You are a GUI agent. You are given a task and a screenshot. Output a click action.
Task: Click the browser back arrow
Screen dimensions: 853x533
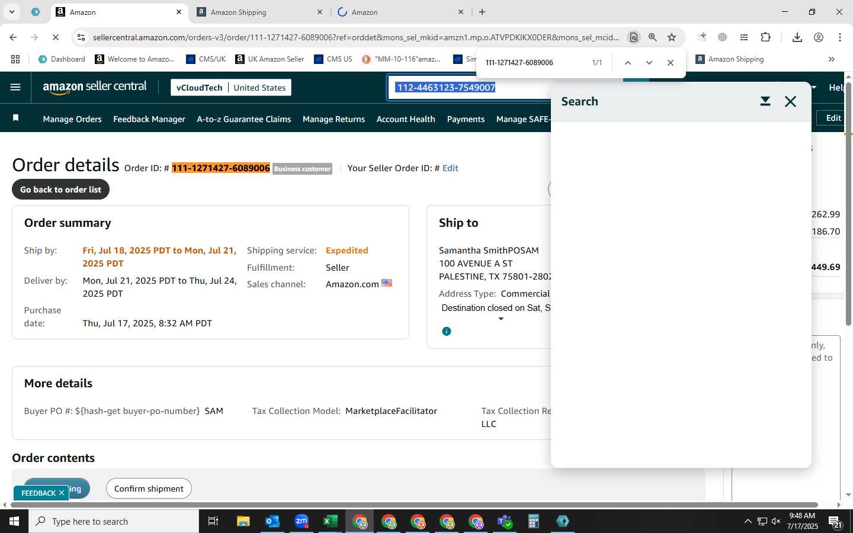(13, 37)
